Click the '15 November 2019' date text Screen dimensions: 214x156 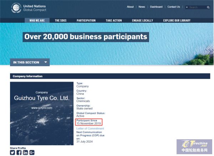[x=88, y=124]
